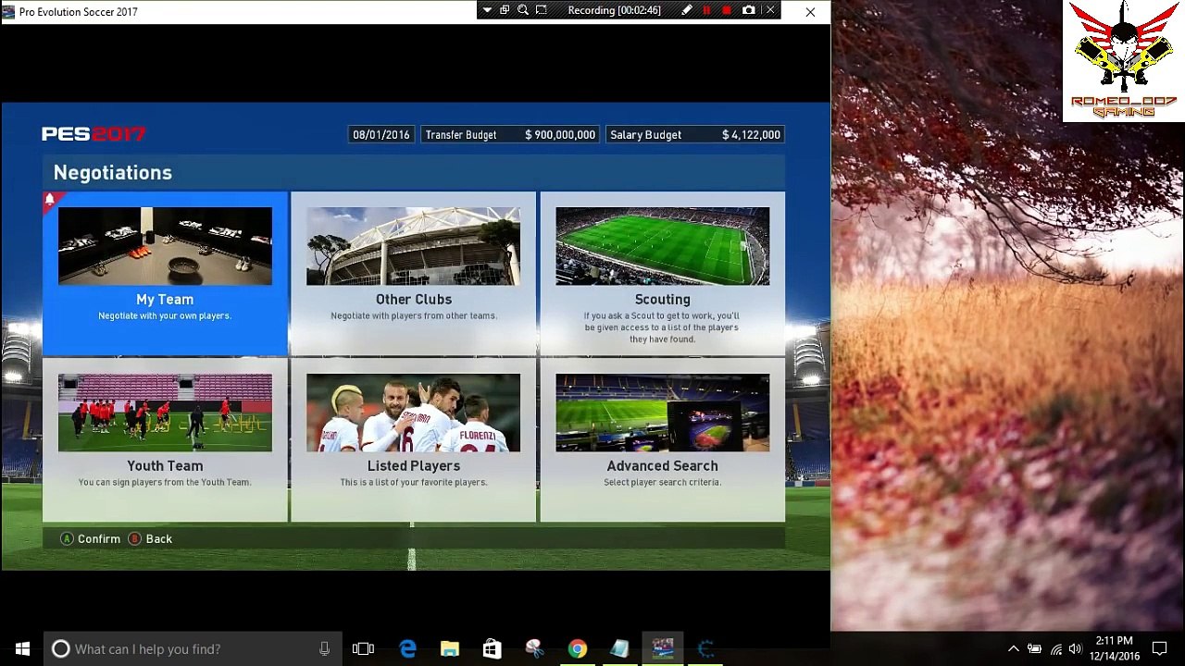
Task: Click the Advanced Search stadium image
Action: (x=662, y=413)
